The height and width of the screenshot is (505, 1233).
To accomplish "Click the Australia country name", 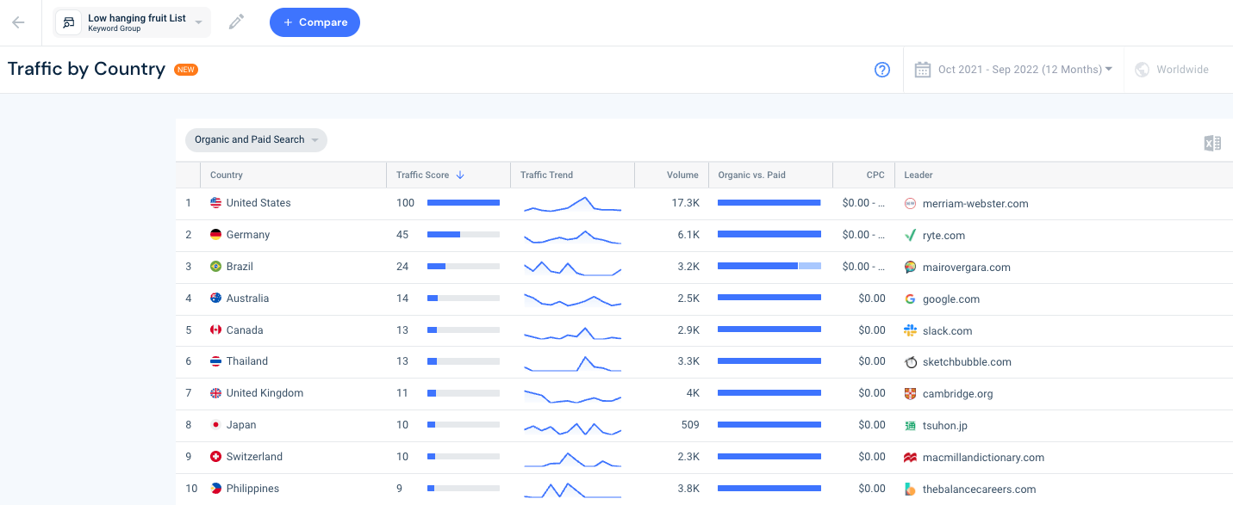I will pos(247,299).
